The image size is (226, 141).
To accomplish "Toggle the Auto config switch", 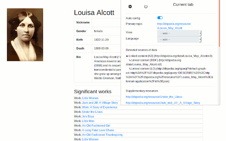I will coord(160,18).
